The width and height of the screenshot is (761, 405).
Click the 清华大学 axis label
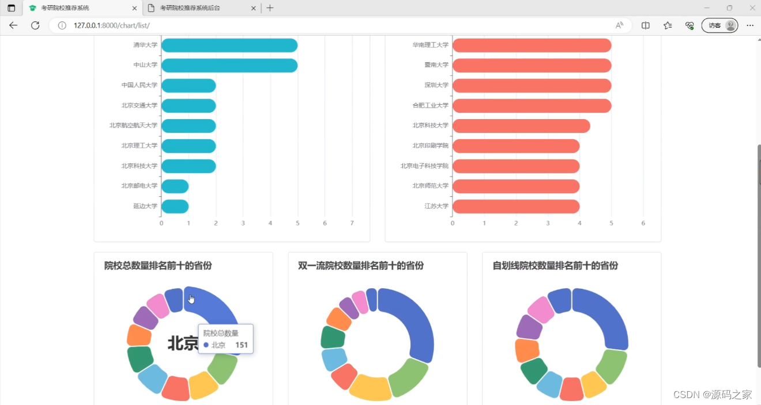coord(145,45)
